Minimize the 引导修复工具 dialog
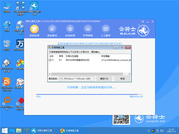This screenshot has width=179, height=134. pos(116,47)
